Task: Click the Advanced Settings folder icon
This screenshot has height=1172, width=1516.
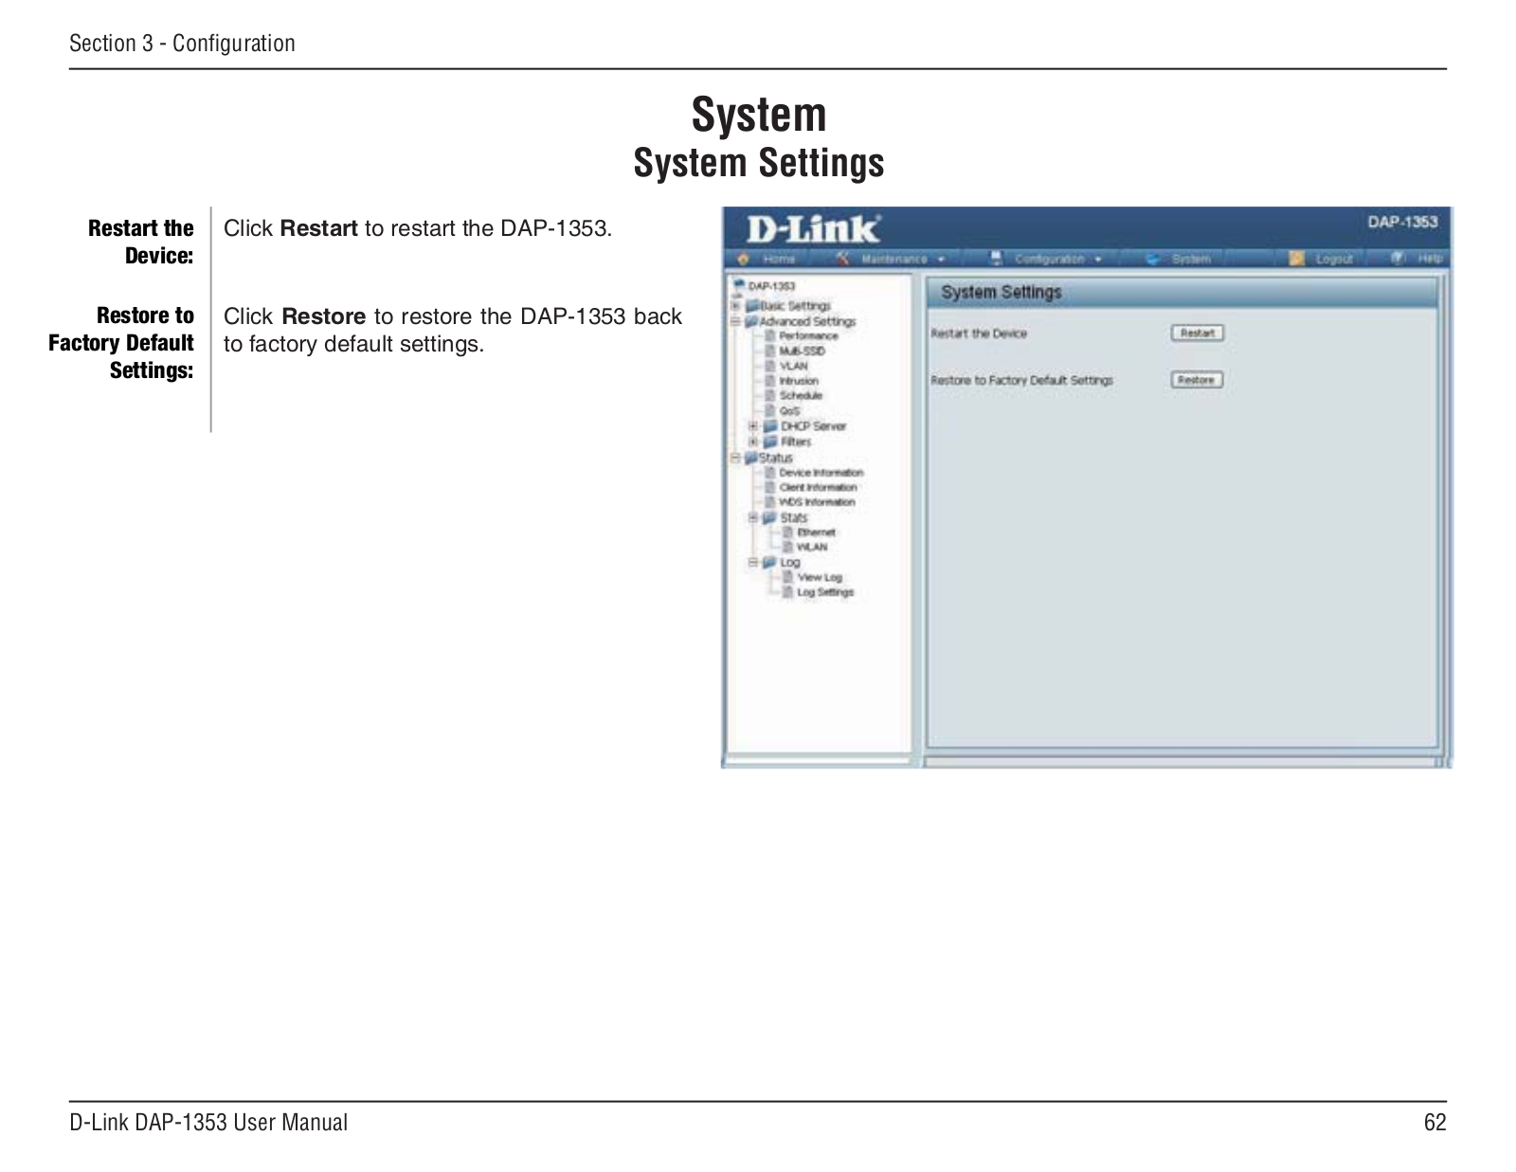Action: (752, 321)
